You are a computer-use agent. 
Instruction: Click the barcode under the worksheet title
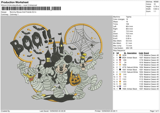click(x=31, y=9)
